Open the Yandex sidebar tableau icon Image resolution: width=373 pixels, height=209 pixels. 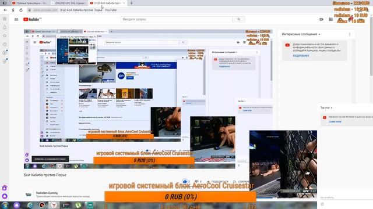tap(5, 19)
